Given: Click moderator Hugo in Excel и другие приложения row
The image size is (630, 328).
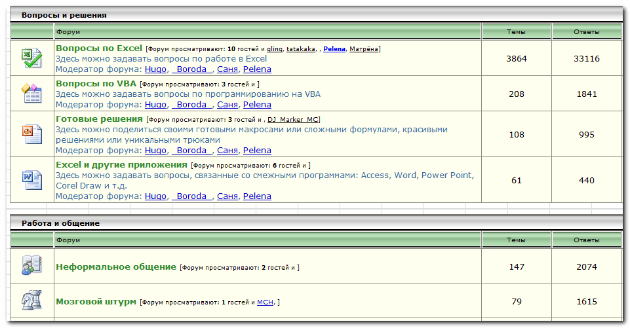Looking at the screenshot, I should click(155, 196).
